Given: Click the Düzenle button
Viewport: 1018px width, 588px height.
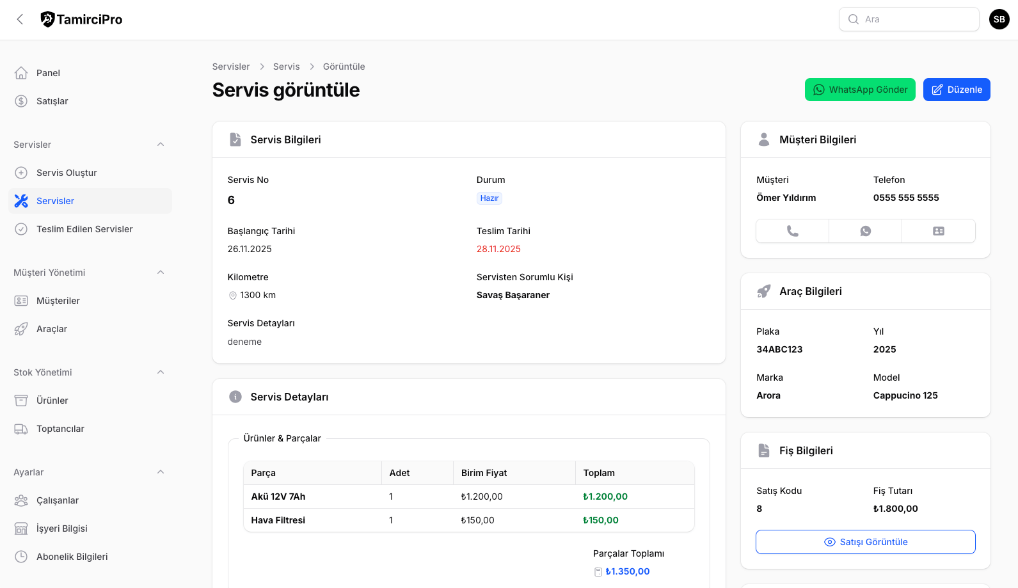Looking at the screenshot, I should [x=956, y=90].
